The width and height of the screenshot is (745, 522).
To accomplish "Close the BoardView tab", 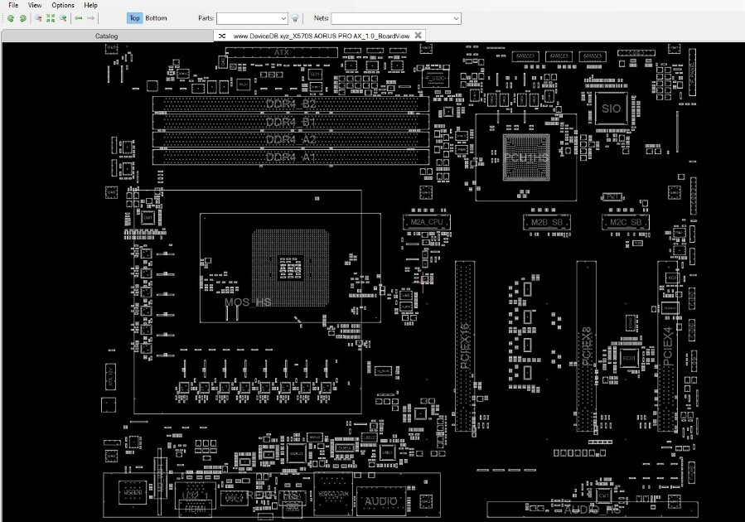I will (x=418, y=35).
